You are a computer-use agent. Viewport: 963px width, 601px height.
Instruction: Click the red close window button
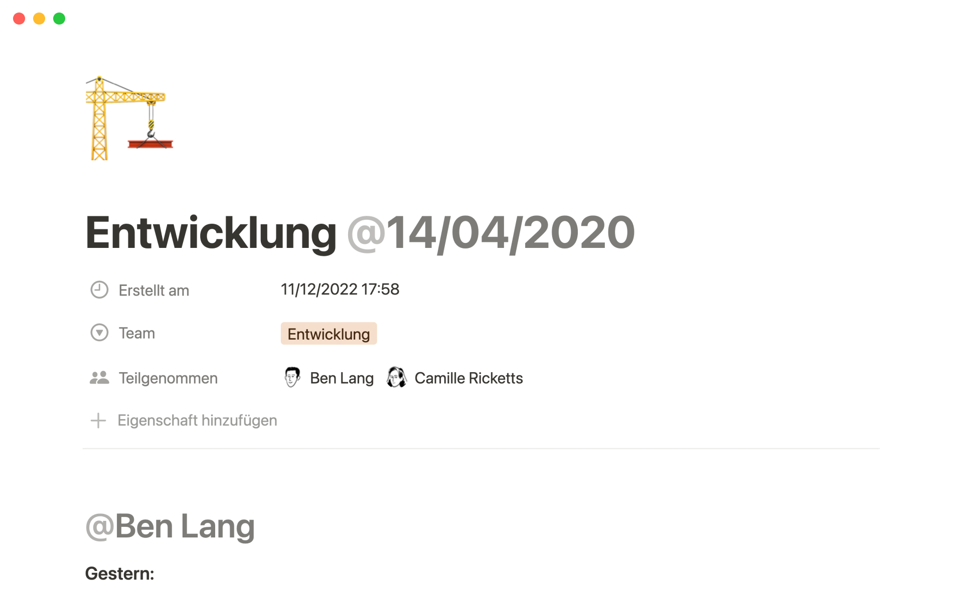click(19, 19)
